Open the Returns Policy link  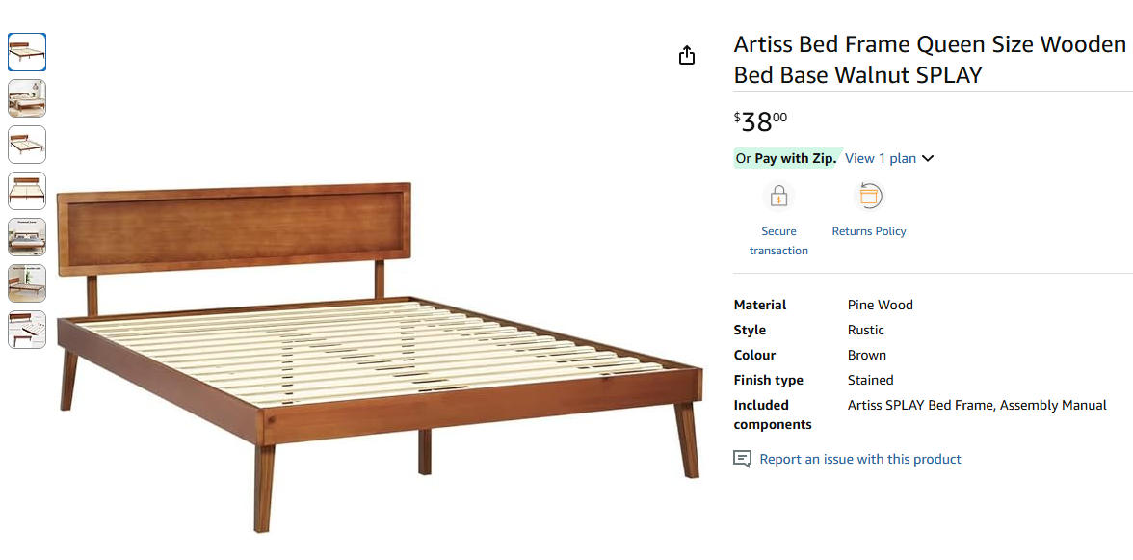pos(868,231)
